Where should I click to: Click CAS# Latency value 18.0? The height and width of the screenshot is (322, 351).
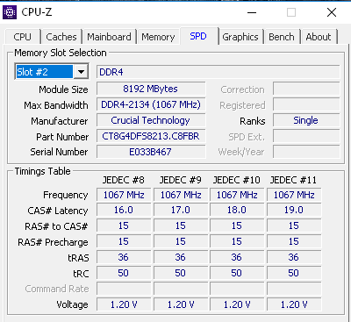pos(237,211)
